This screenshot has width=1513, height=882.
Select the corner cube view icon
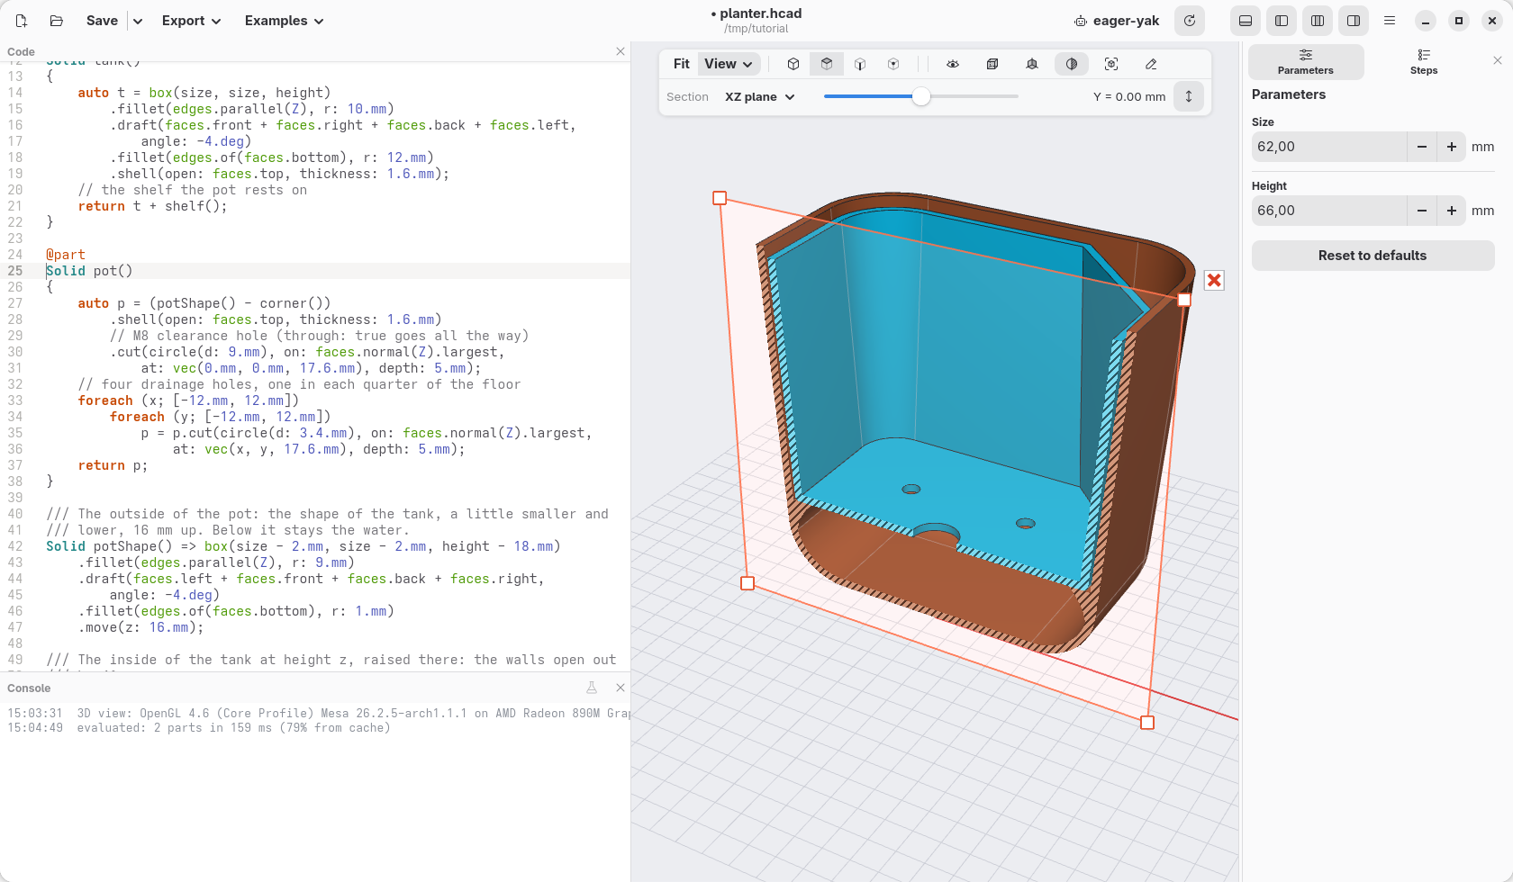[x=893, y=64]
